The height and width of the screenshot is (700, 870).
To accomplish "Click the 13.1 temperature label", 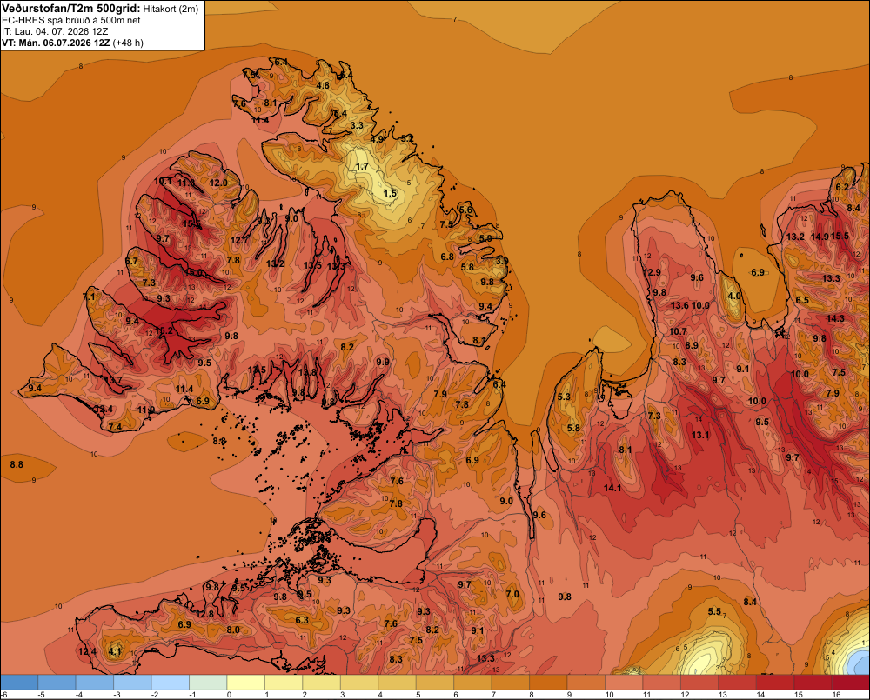I will (700, 435).
